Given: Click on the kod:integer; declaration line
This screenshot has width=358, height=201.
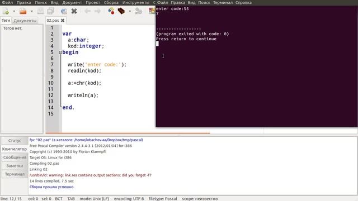Looking at the screenshot, I should tap(86, 46).
